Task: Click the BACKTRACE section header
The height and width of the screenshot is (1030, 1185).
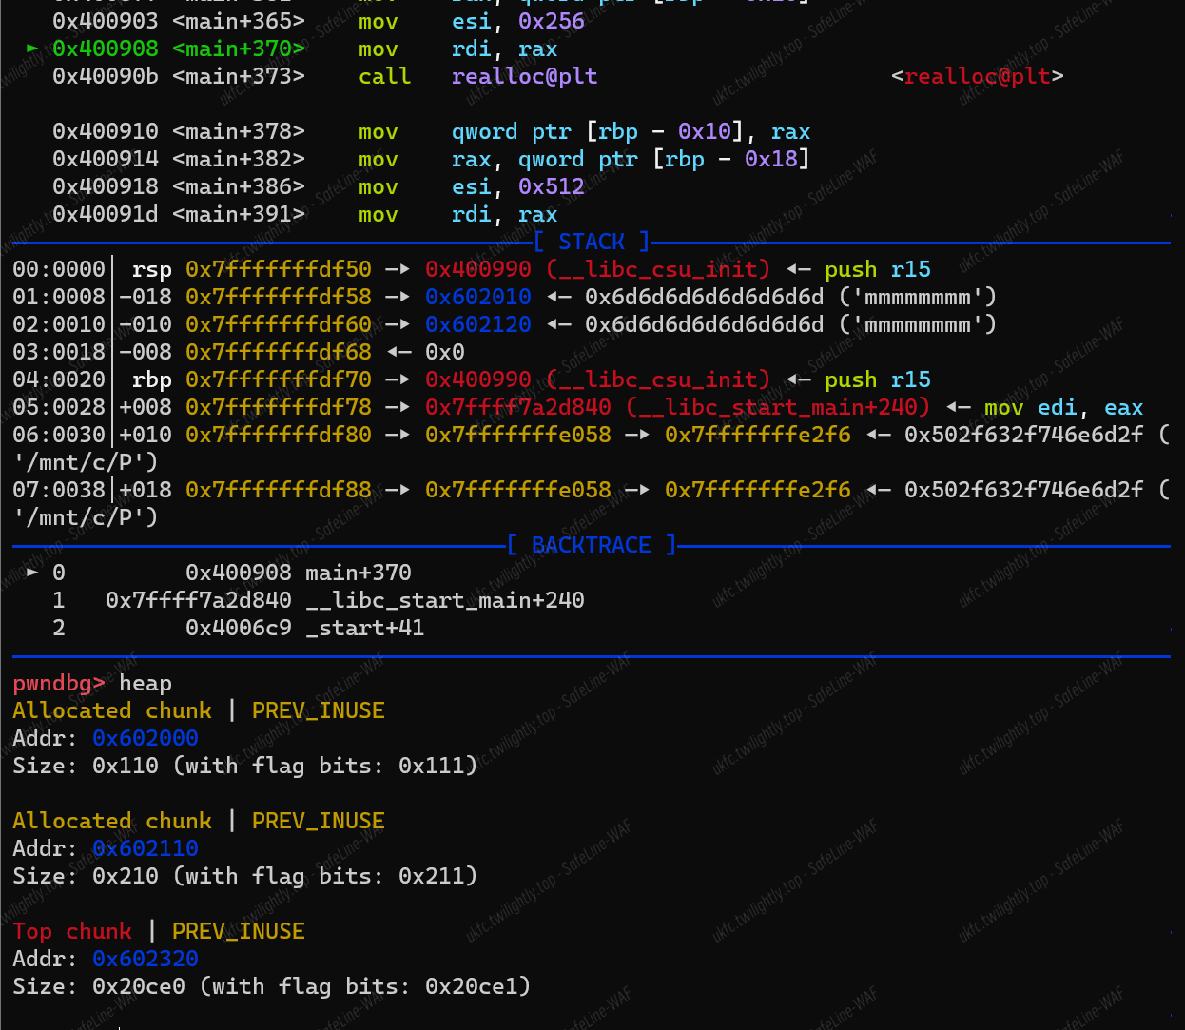Action: (x=591, y=545)
